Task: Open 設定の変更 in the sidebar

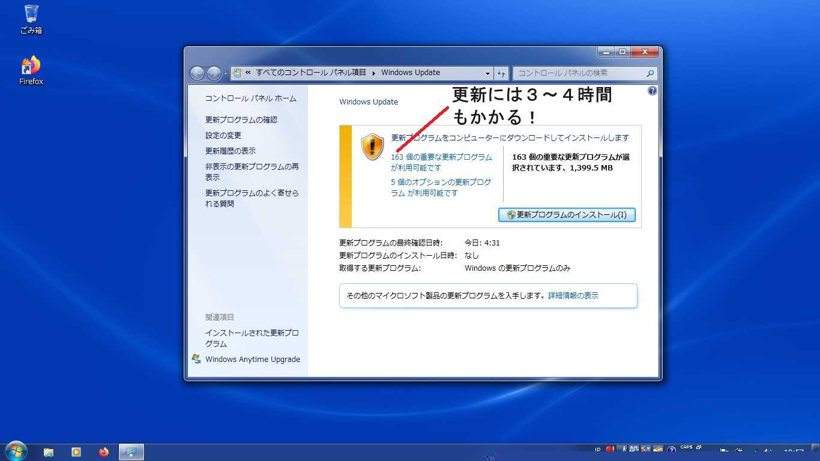Action: [x=223, y=136]
